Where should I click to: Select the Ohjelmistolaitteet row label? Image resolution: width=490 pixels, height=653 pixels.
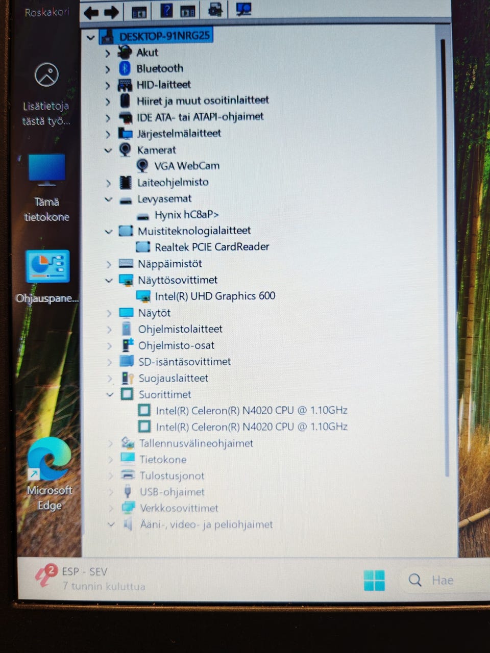180,329
